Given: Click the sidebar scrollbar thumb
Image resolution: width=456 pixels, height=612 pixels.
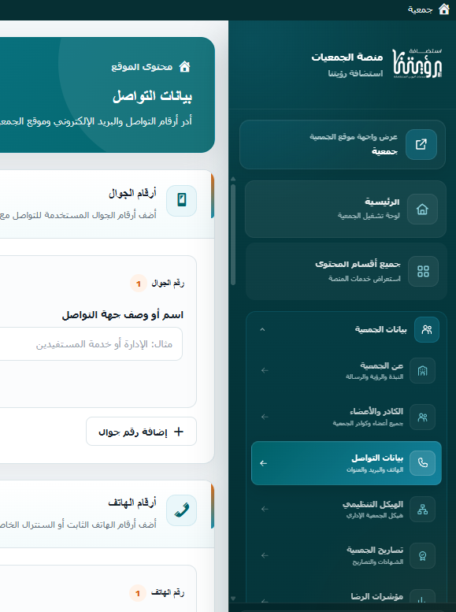Looking at the screenshot, I should (x=233, y=234).
